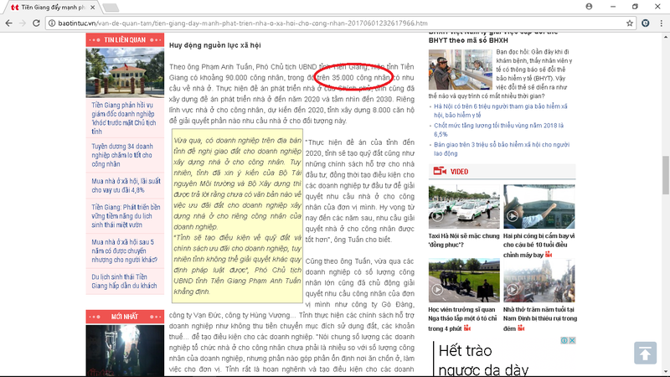Click 'Học viên trường sĩ quan Nga' title
The image size is (670, 377).
coord(462,319)
